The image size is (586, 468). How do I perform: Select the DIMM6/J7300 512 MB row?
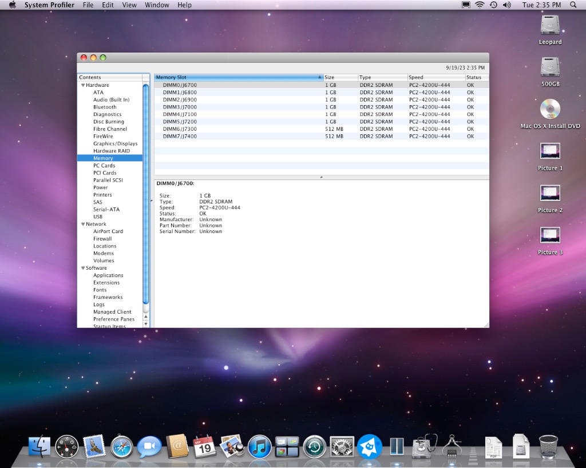pyautogui.click(x=322, y=129)
